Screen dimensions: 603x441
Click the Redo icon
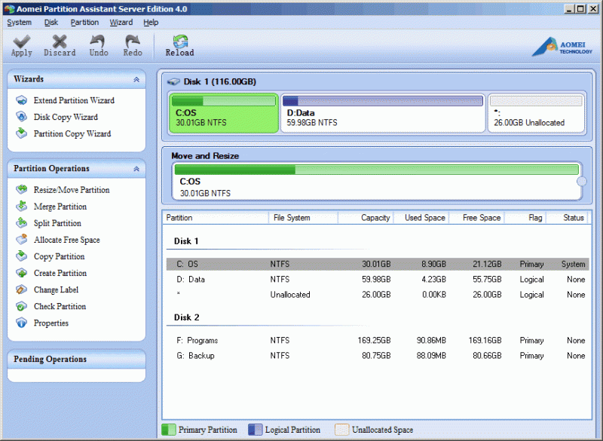tap(133, 45)
